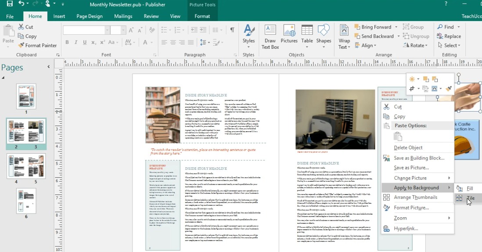Image resolution: width=482 pixels, height=252 pixels.
Task: Toggle paragraph marks display button
Action: pyautogui.click(x=232, y=30)
